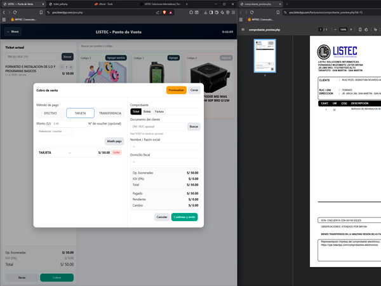Go forward in the right browser window
The width and height of the screenshot is (381, 286).
[246, 12]
